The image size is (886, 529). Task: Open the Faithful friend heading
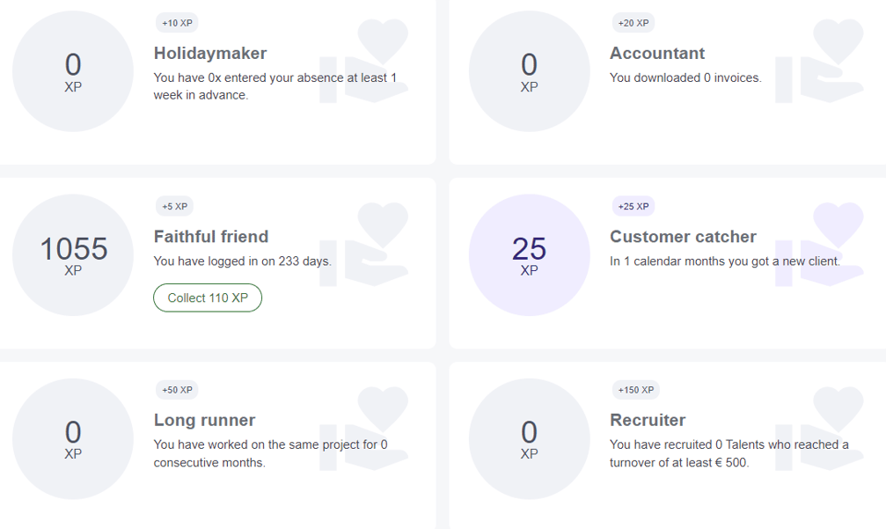pyautogui.click(x=211, y=237)
